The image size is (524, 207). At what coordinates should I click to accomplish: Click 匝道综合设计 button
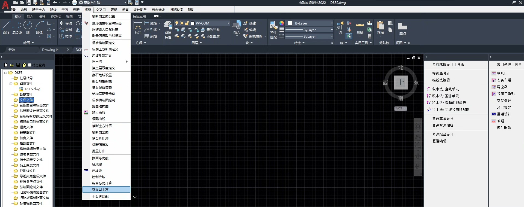tap(443, 134)
